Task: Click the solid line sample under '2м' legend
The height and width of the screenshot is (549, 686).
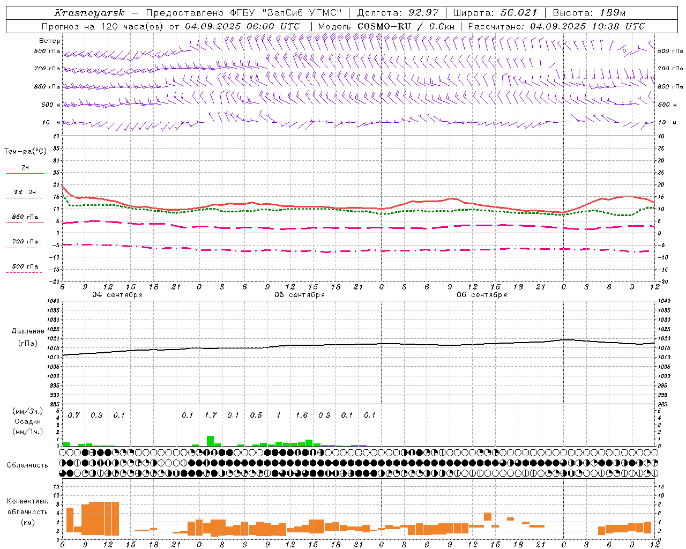Action: (25, 173)
